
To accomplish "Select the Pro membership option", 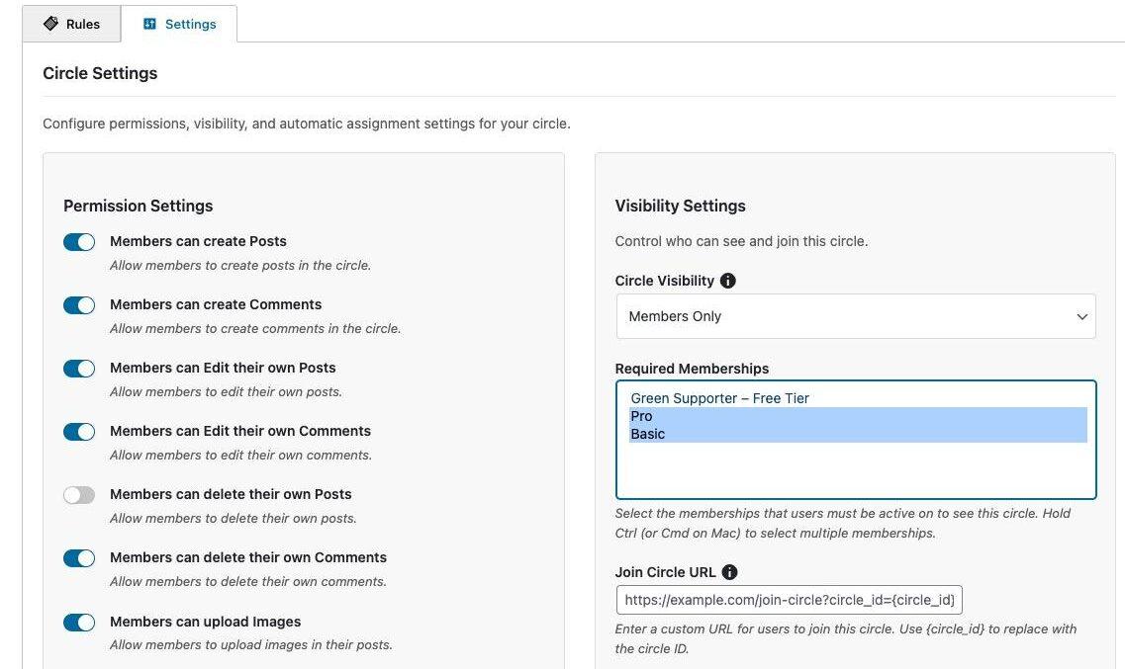I will [x=642, y=416].
